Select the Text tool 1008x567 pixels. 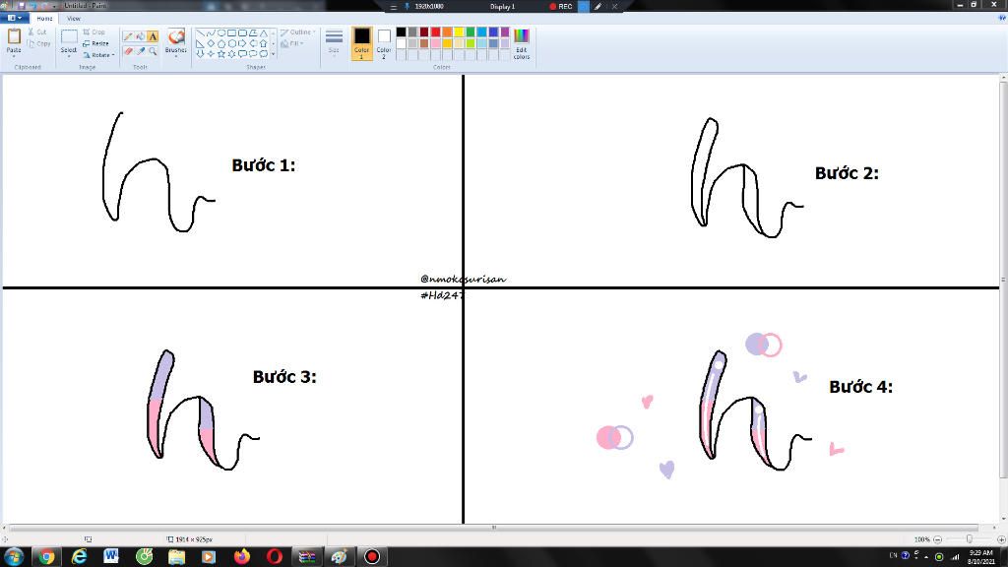pyautogui.click(x=153, y=36)
